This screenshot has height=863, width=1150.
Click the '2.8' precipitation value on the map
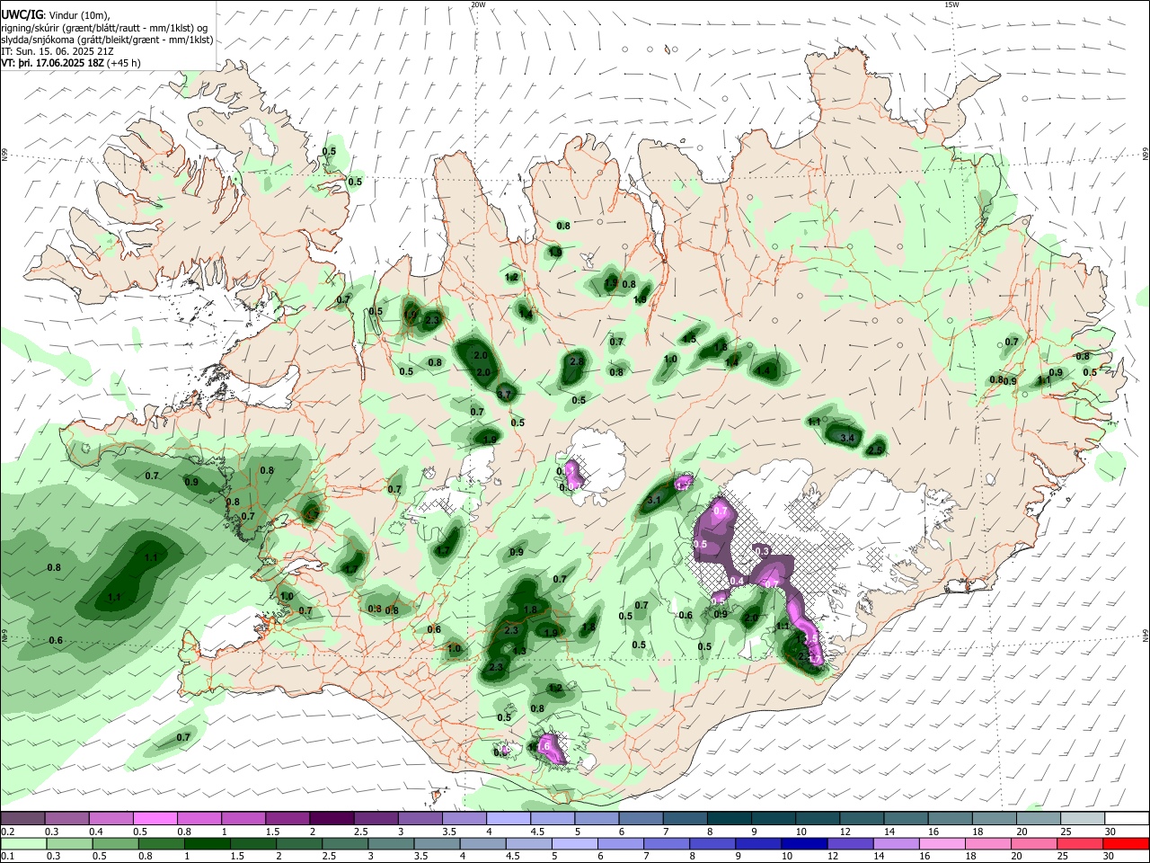tap(577, 361)
